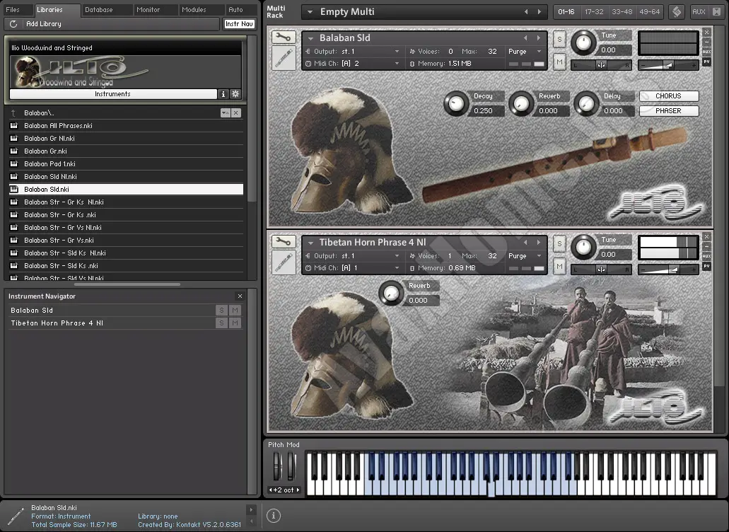Open Tibetan Horn Output dropdown
Viewport: 729px width, 532px height.
click(x=397, y=256)
